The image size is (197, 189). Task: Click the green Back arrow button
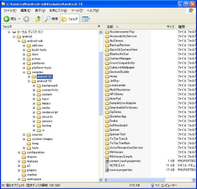click(x=7, y=19)
